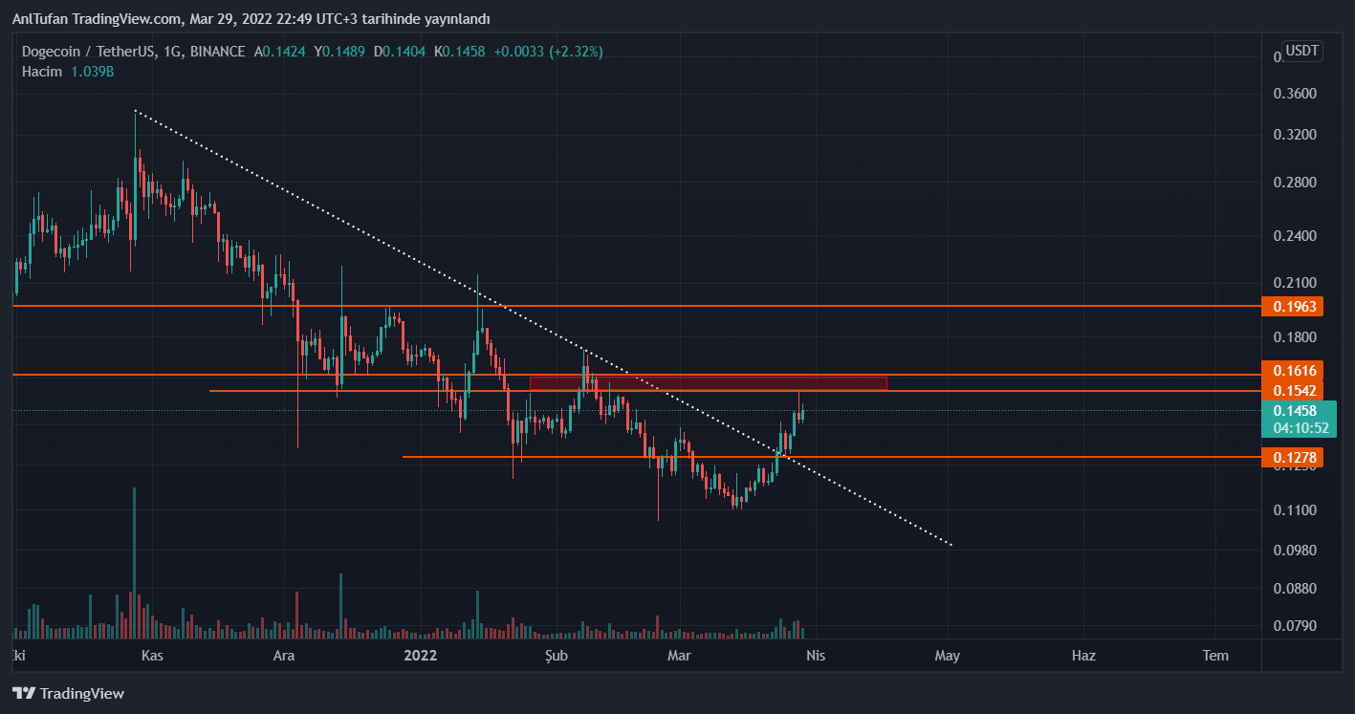1355x714 pixels.
Task: Click the May label on time axis
Action: click(947, 656)
